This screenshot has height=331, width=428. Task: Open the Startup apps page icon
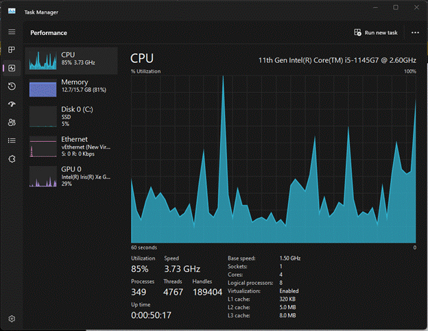pyautogui.click(x=12, y=104)
